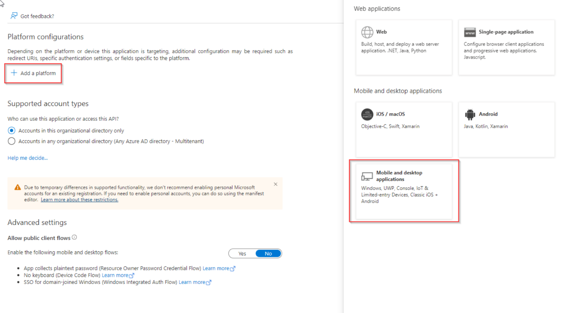Viewport: 561px width, 313px height.
Task: Click the iOS / macOS round icon
Action: 367,114
